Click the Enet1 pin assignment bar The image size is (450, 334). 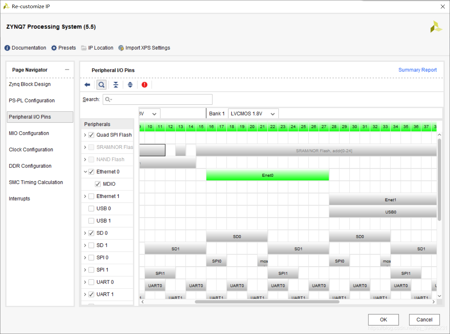(383, 200)
